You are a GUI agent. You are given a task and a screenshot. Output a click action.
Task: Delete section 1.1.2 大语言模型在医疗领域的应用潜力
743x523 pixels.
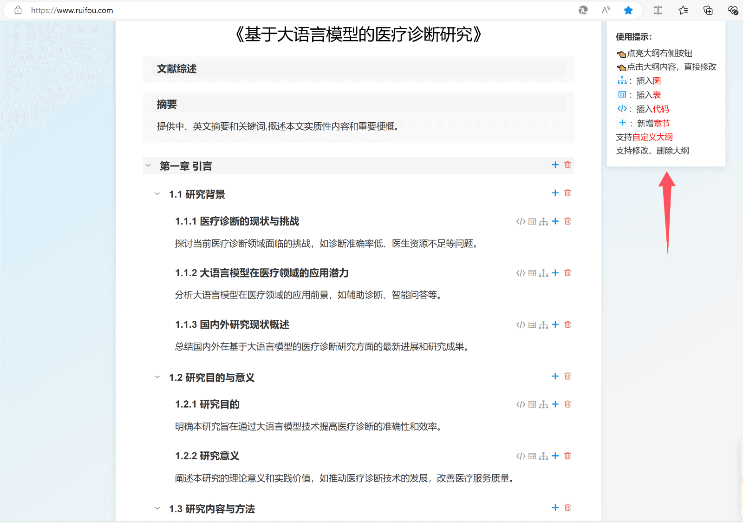click(x=567, y=273)
